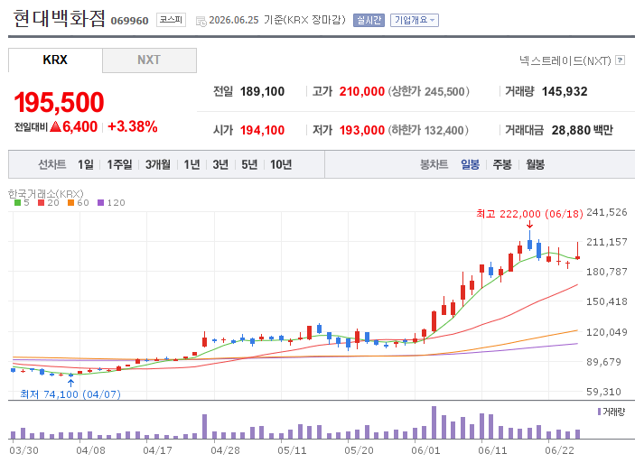
Task: Select the 3년 line chart period
Action: pos(220,164)
